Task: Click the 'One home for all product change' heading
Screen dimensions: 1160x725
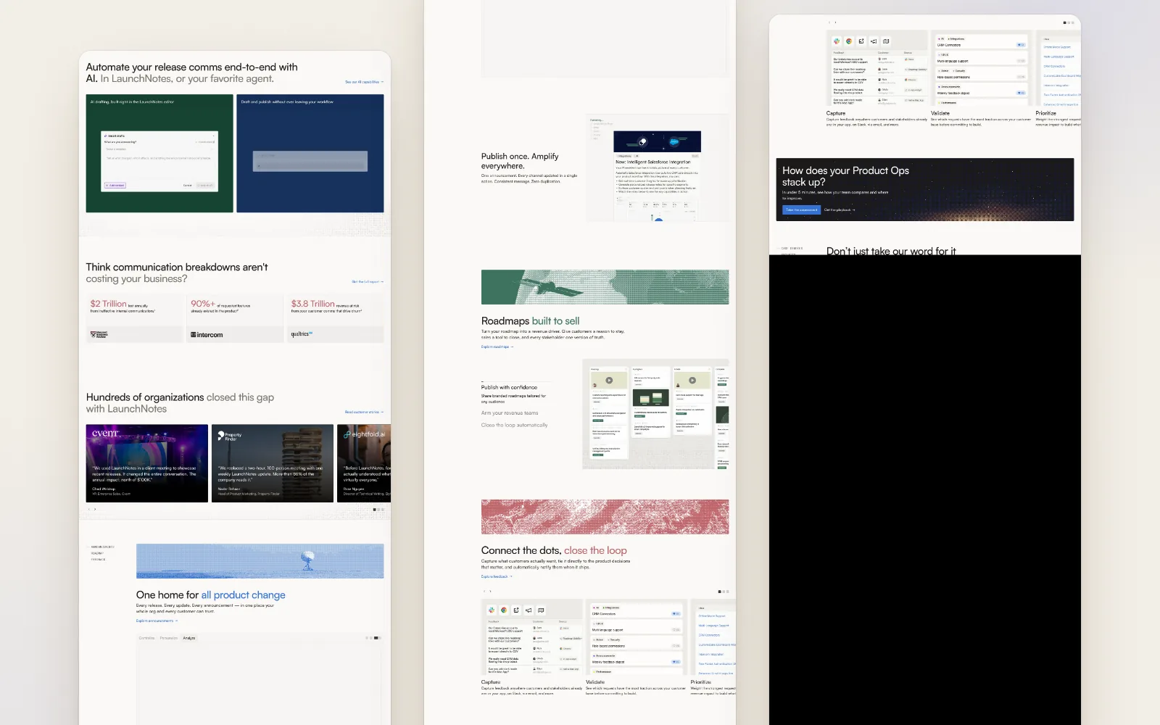Action: coord(211,595)
